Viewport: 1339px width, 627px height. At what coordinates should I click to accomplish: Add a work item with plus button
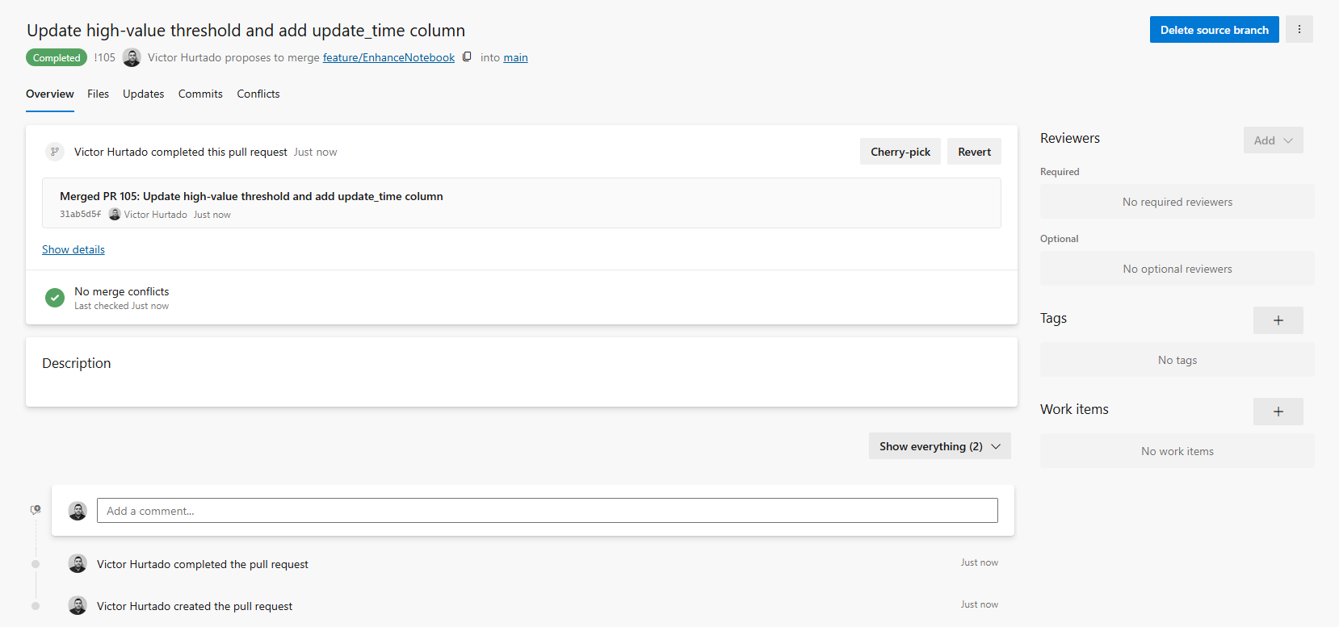click(1278, 412)
